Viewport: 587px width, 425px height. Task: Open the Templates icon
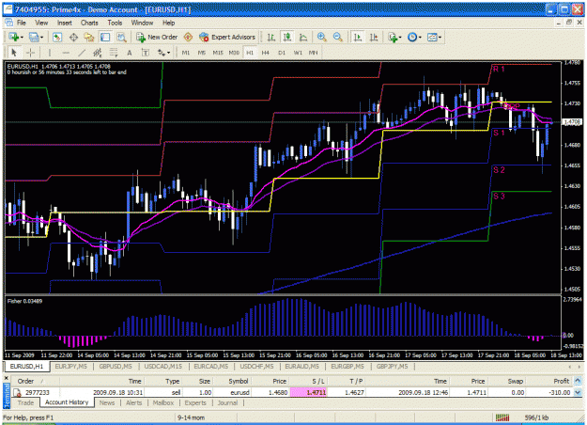[x=432, y=37]
